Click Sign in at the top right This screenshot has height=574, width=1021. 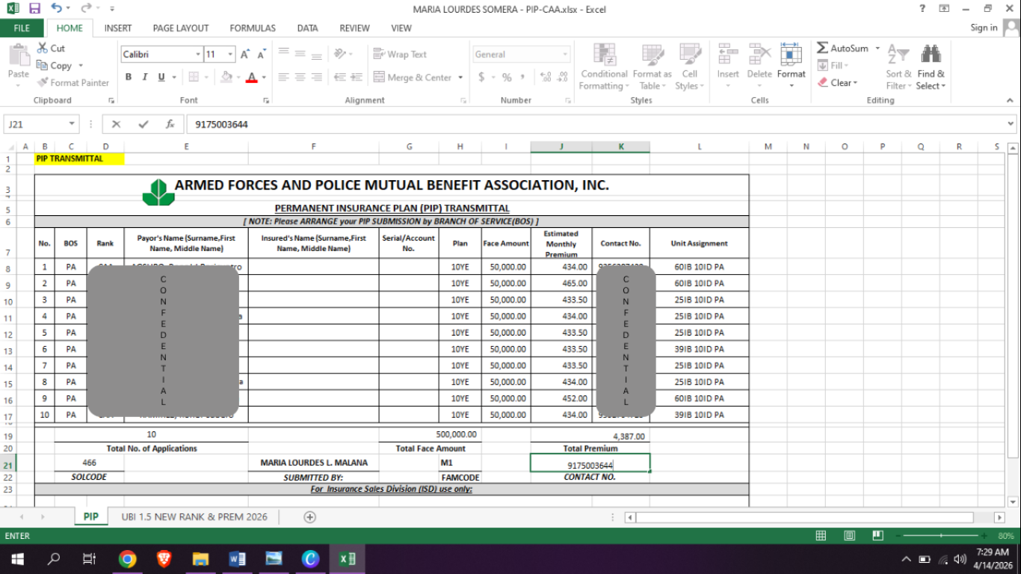coord(984,28)
